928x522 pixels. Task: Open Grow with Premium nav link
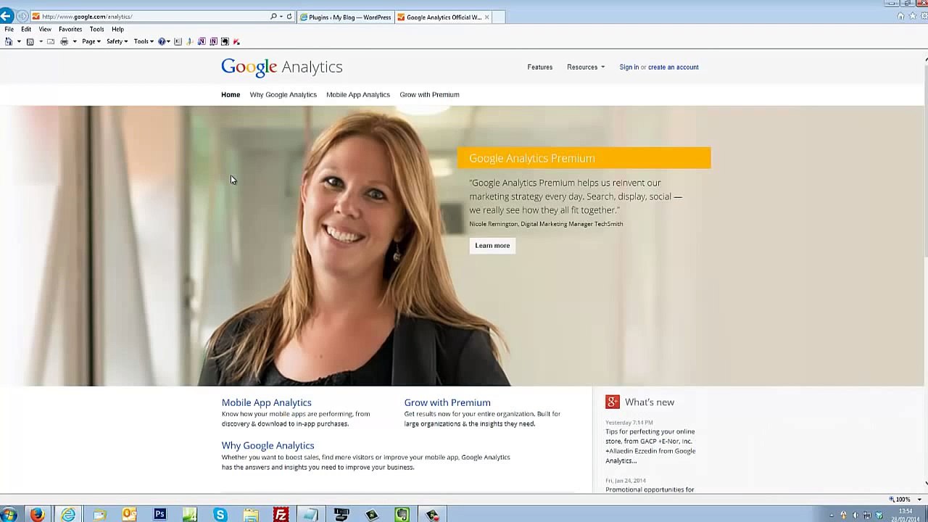pos(429,94)
